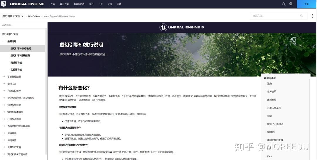
Task: Open the language globe icon
Action: 291,4
